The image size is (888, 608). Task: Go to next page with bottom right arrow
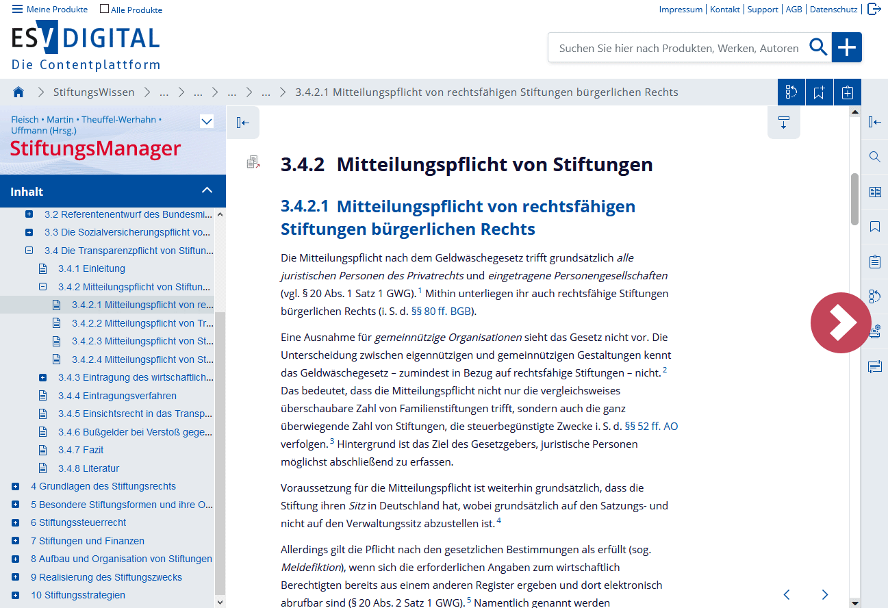(825, 594)
